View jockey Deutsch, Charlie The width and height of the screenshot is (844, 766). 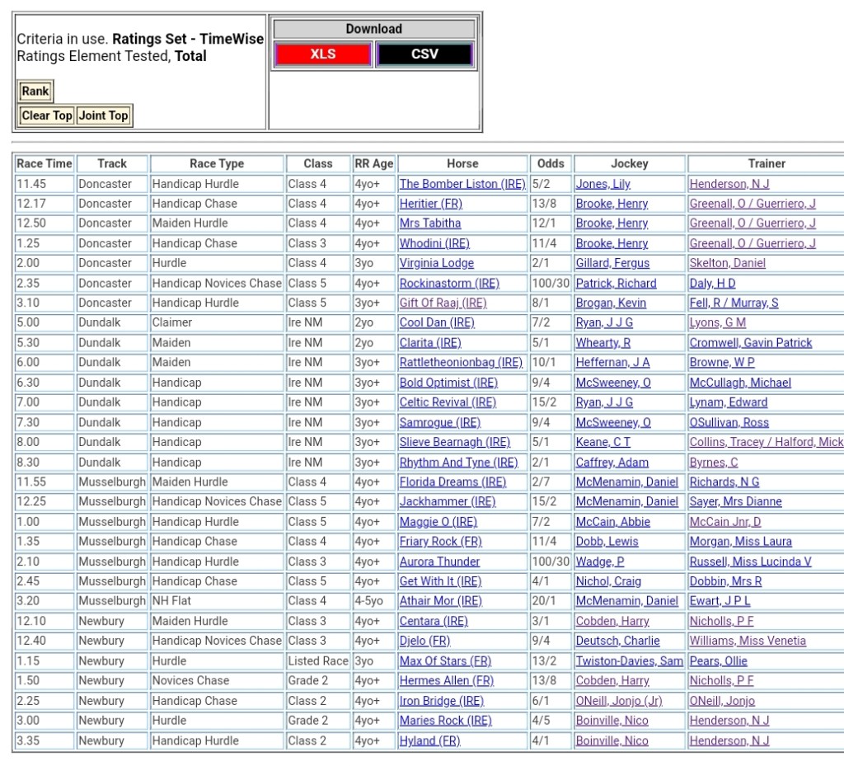coord(617,641)
